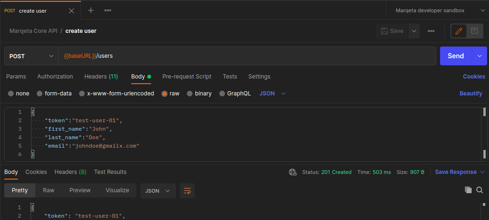The height and width of the screenshot is (220, 489).
Task: Open the Tests tab
Action: click(x=230, y=76)
